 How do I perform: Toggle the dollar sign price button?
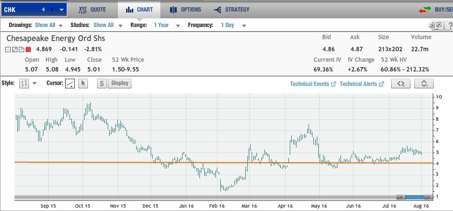point(102,84)
